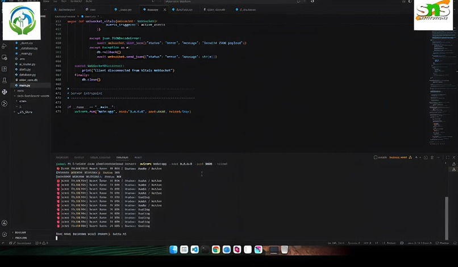The width and height of the screenshot is (458, 267).
Task: Open the notifications bell in status bar
Action: [x=455, y=243]
